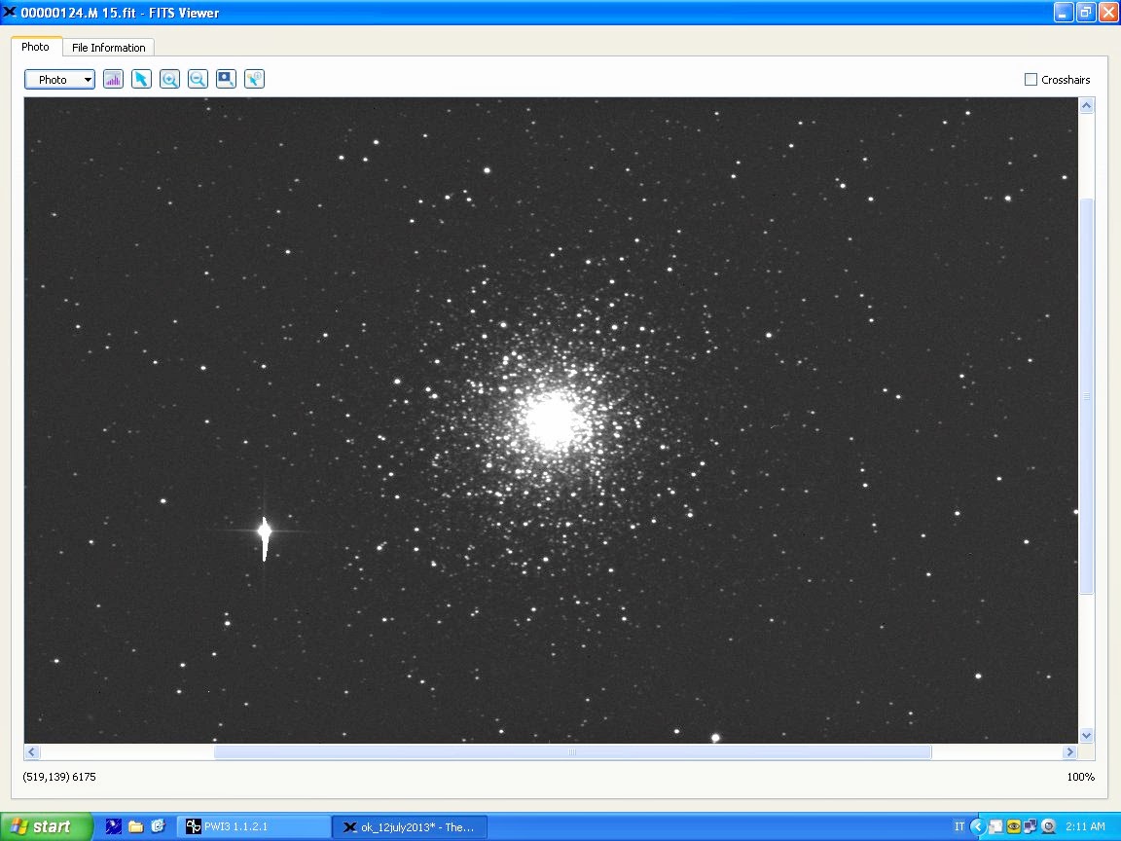Select the Photo tab
Screen dimensions: 1121x841
pos(36,47)
